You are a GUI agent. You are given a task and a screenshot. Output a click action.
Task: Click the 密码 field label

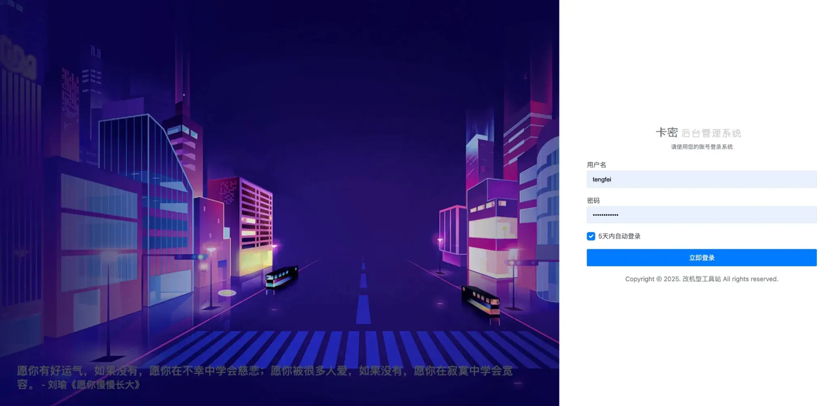(x=593, y=200)
